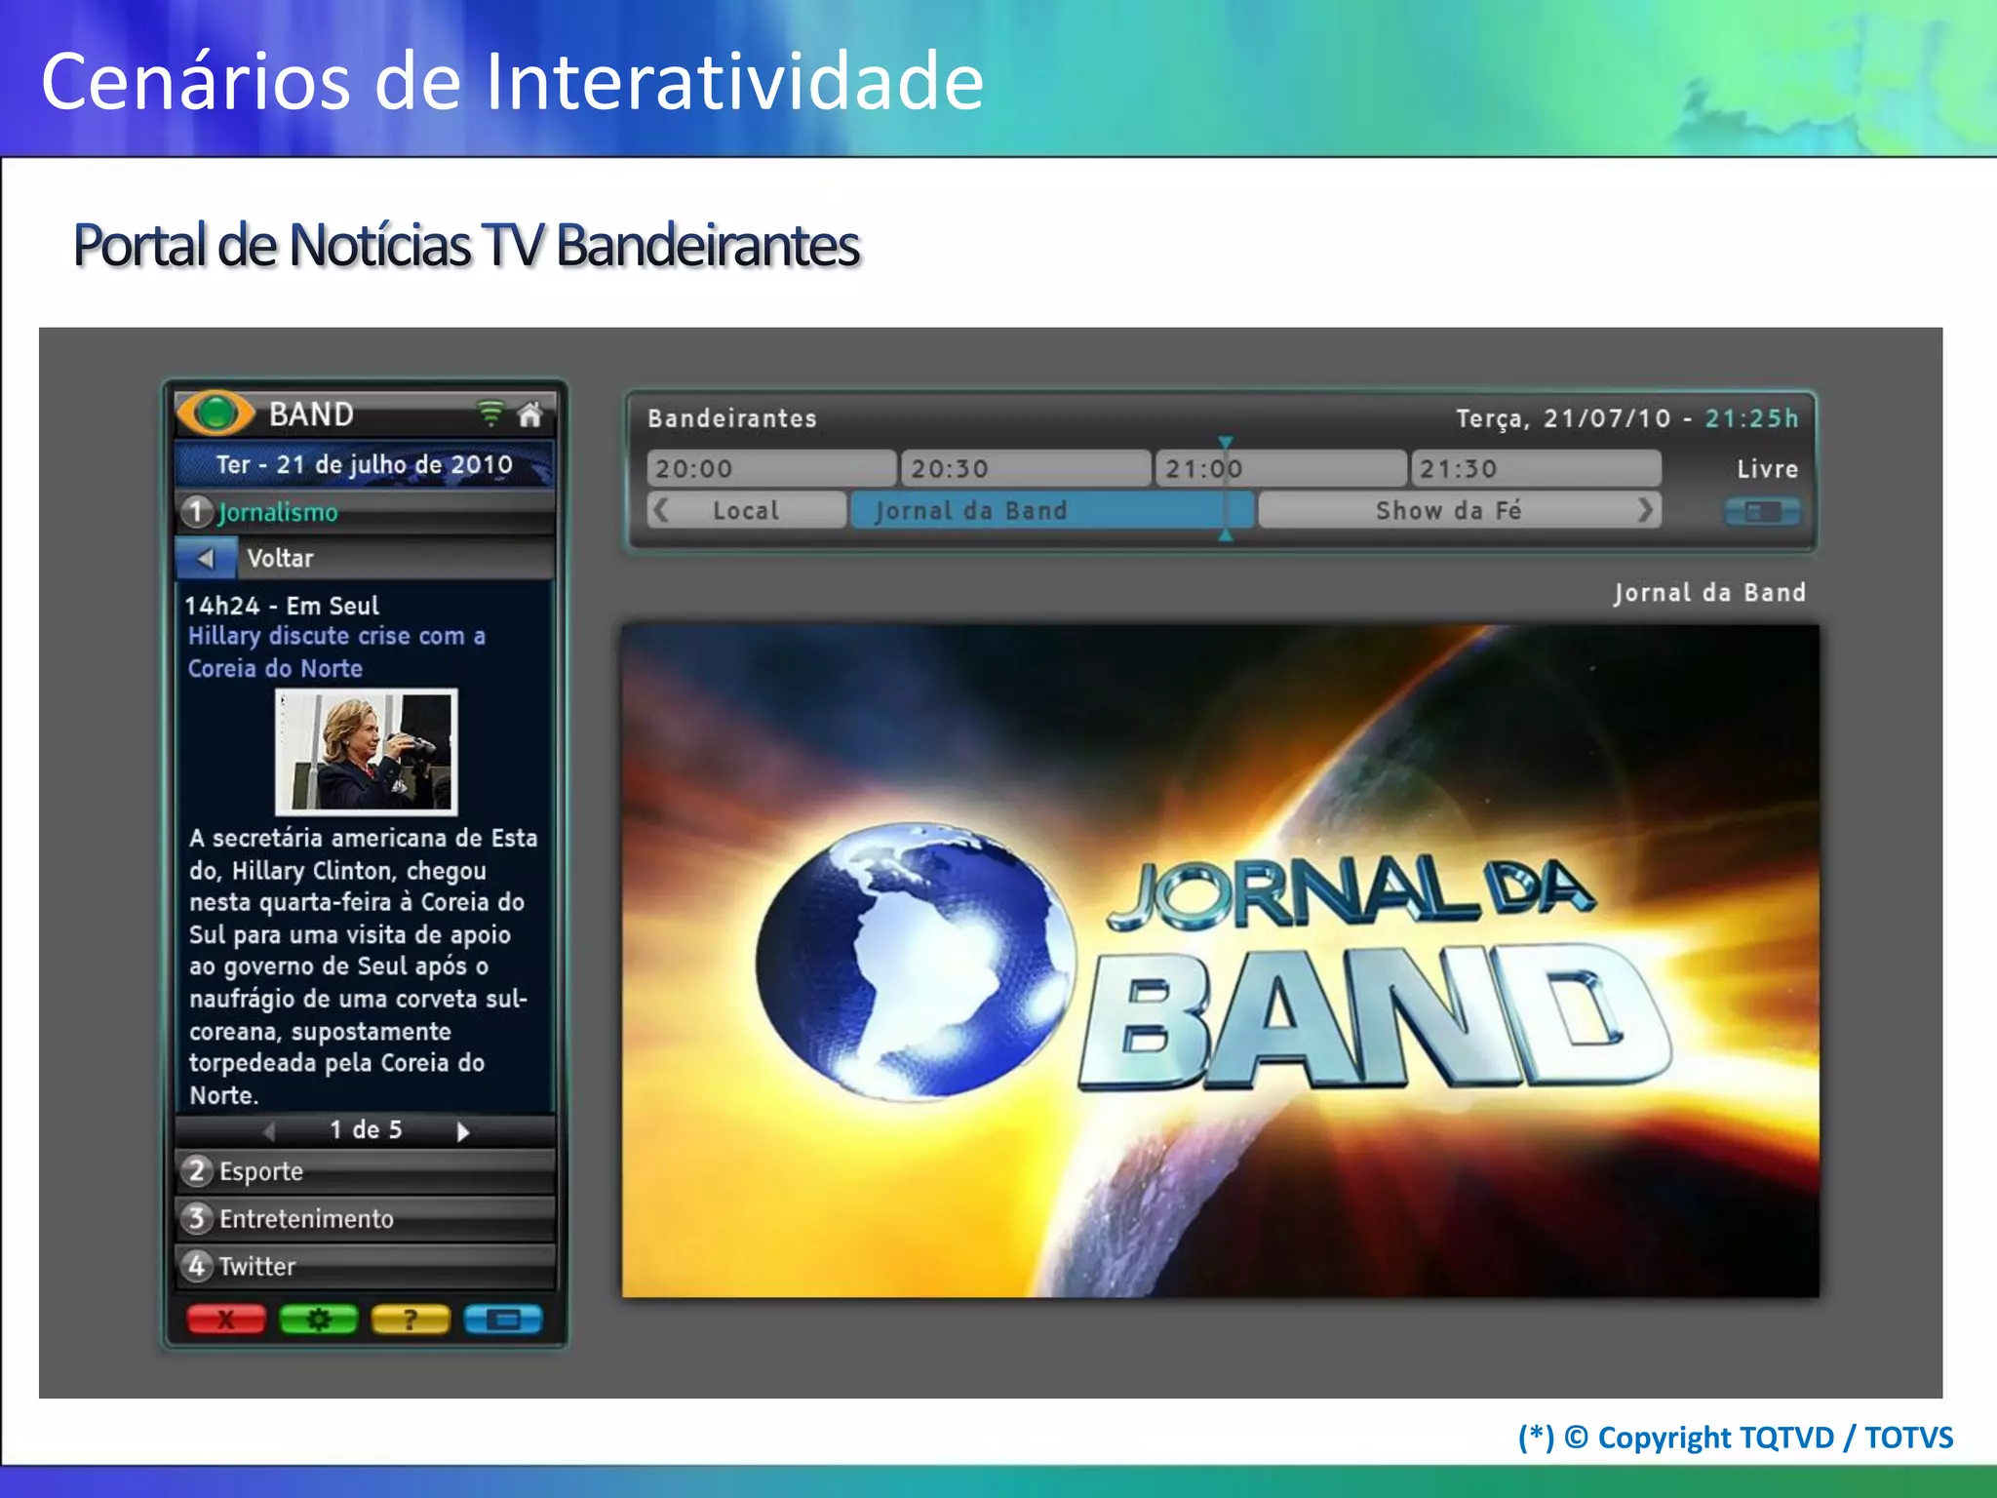This screenshot has height=1498, width=1997.
Task: Select Jornalismo menu item
Action: (366, 512)
